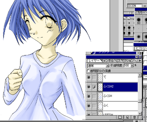This screenshot has width=147, height=122.
Task: Click link box beside て layer
Action: (94, 77)
